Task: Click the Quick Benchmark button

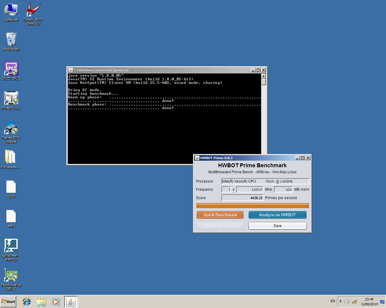Action: (x=220, y=215)
